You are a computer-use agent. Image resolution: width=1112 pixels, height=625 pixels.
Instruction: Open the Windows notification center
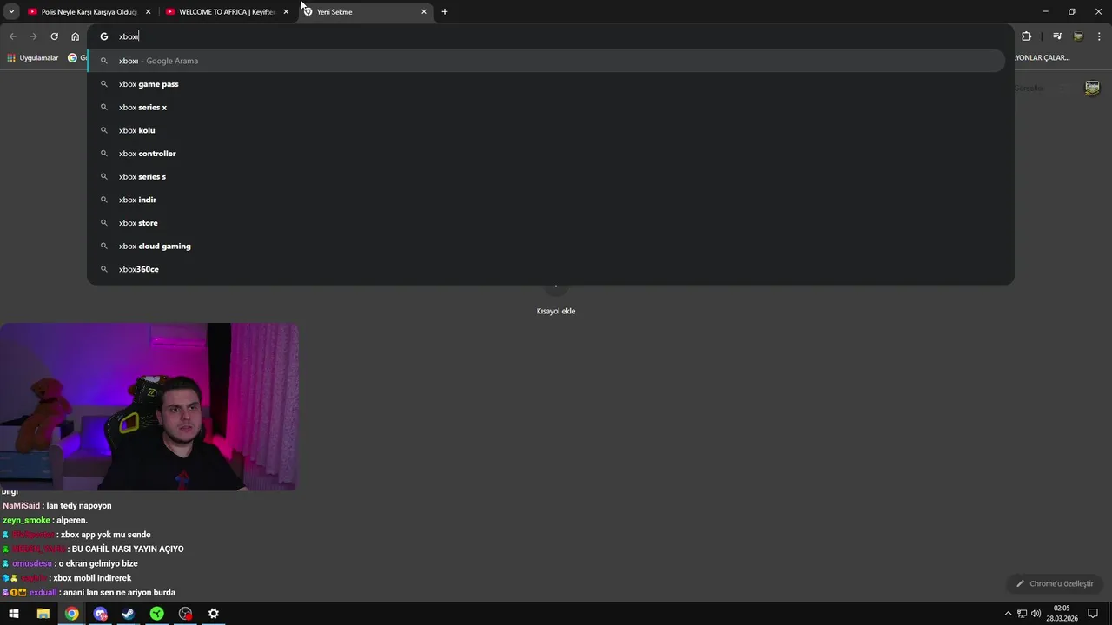pos(1093,614)
